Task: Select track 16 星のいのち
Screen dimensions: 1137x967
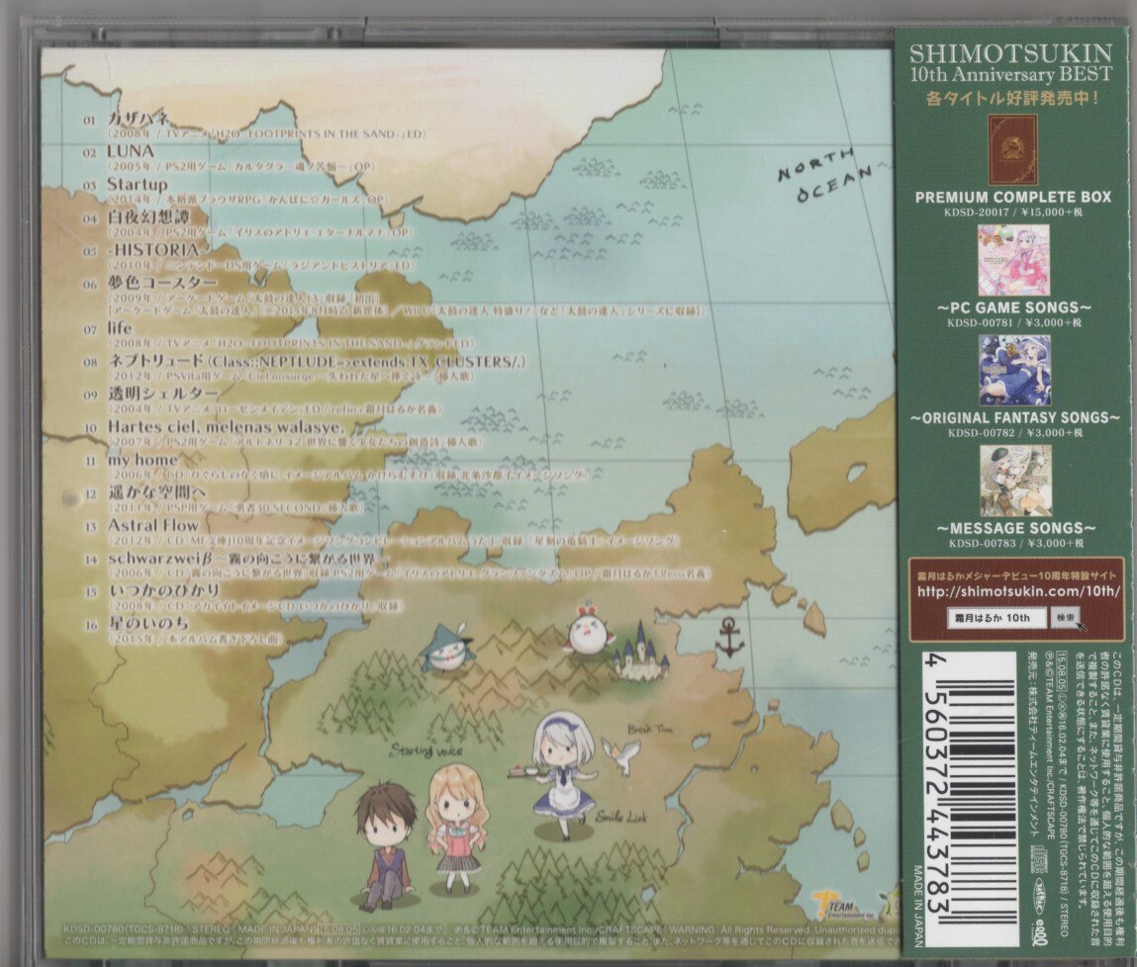Action: (x=147, y=623)
